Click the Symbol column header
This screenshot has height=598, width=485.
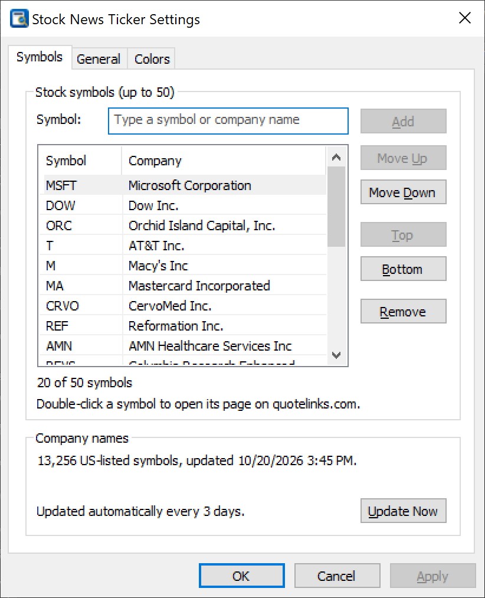[80, 161]
